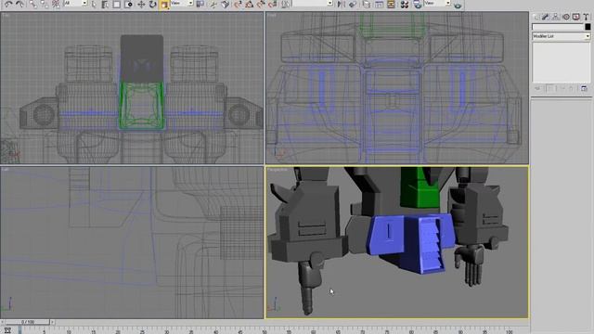This screenshot has height=334, width=594.
Task: Click the time slider left arrow
Action: [3, 322]
